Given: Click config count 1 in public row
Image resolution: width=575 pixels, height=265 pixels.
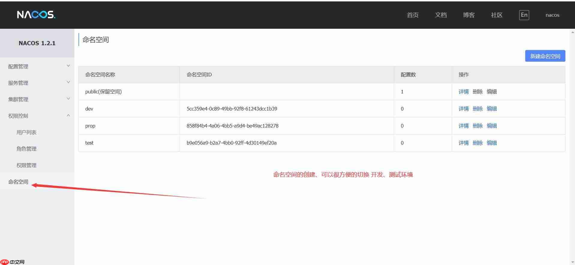Looking at the screenshot, I should (402, 92).
